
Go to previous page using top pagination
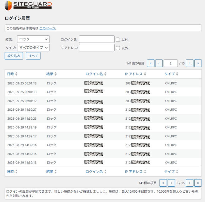pyautogui.click(x=159, y=63)
